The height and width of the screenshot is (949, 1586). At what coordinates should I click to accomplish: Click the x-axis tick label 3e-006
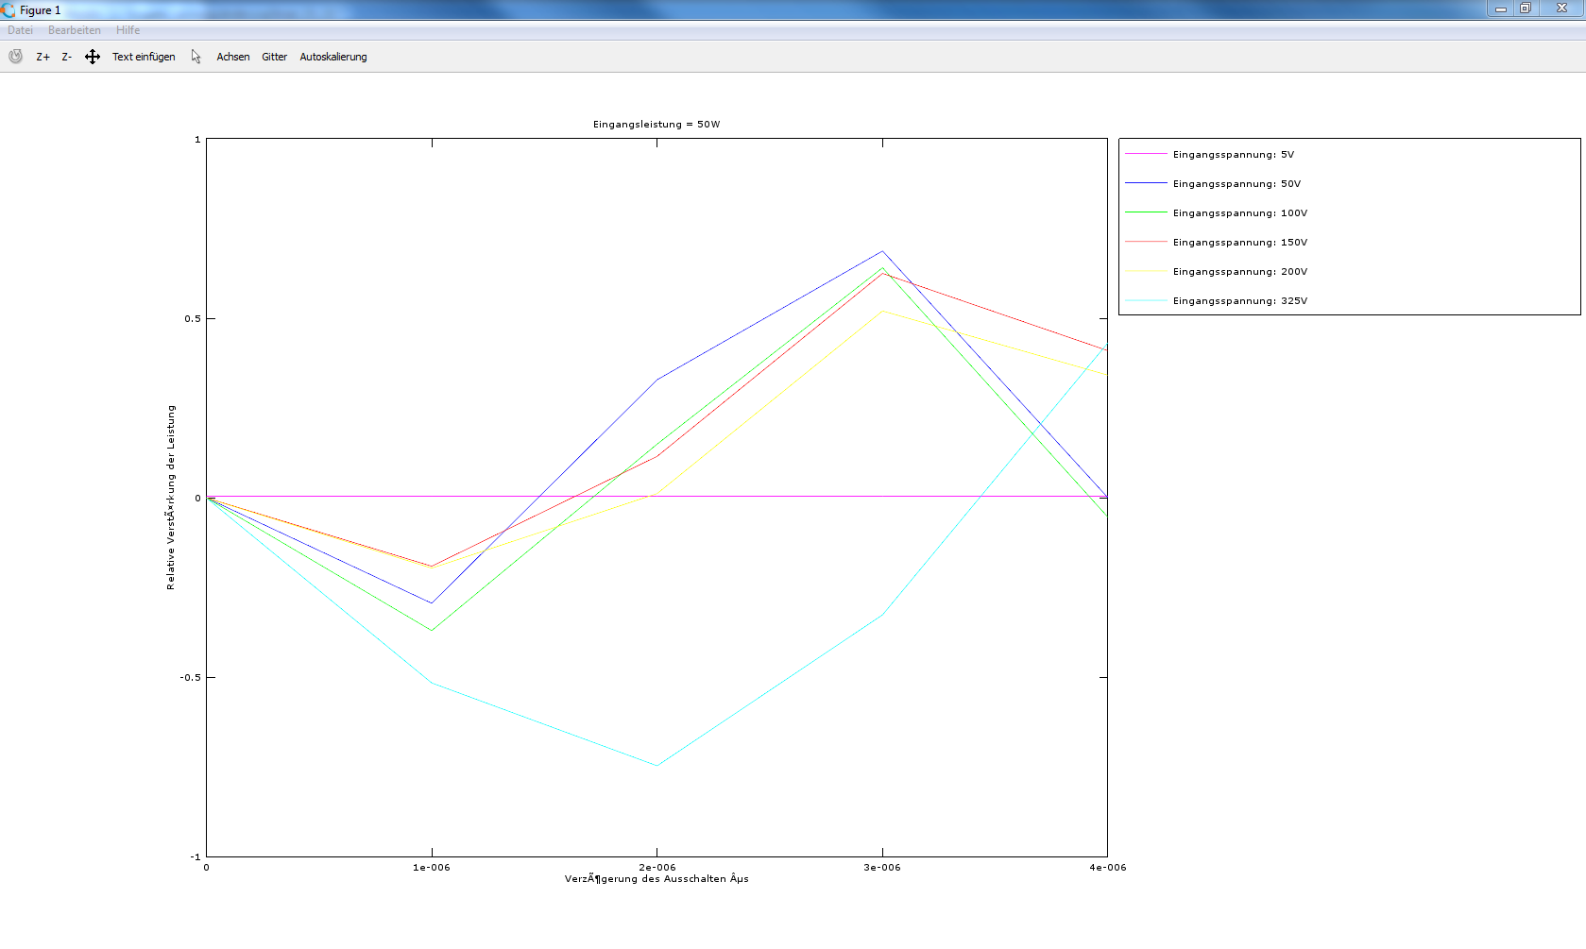coord(882,867)
